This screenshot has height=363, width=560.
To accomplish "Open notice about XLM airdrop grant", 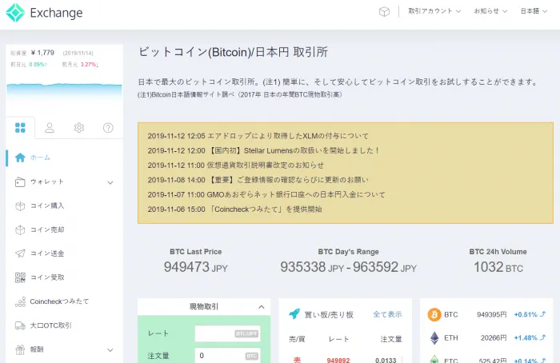I will pyautogui.click(x=258, y=136).
